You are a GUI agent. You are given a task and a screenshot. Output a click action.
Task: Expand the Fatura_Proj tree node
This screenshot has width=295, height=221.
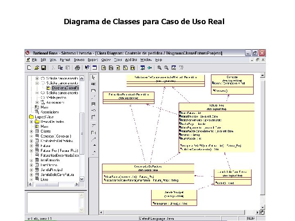pyautogui.click(x=32, y=151)
